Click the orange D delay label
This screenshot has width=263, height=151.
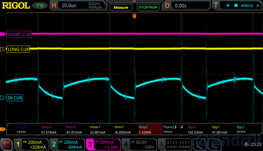(167, 6)
